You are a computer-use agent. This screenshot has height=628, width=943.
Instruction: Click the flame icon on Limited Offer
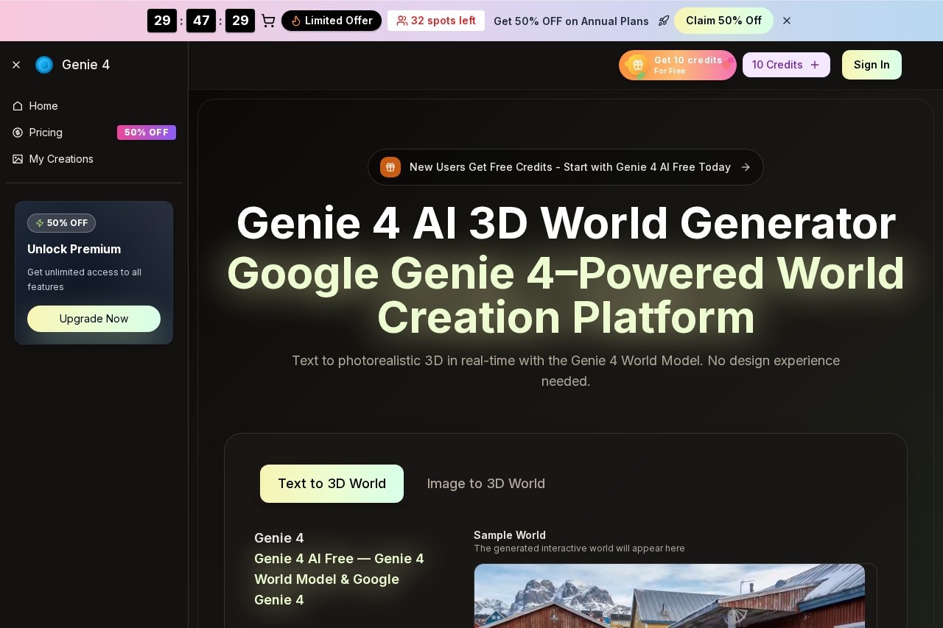296,21
